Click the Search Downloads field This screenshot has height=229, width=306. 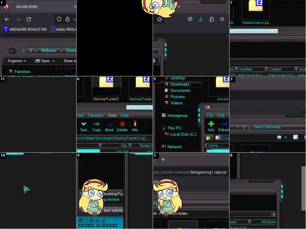tap(279, 127)
